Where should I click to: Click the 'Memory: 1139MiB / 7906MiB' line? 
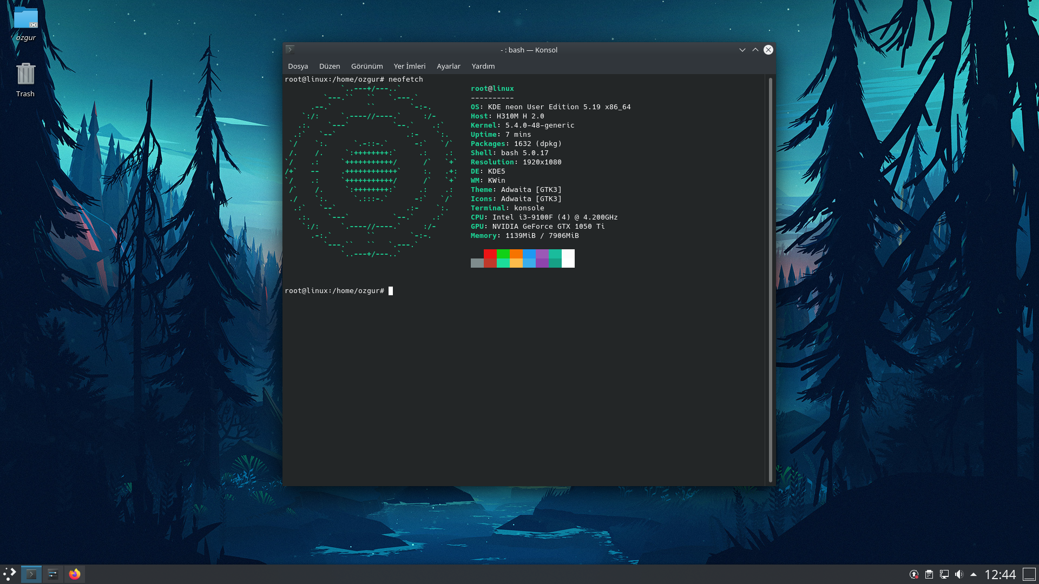pyautogui.click(x=525, y=236)
